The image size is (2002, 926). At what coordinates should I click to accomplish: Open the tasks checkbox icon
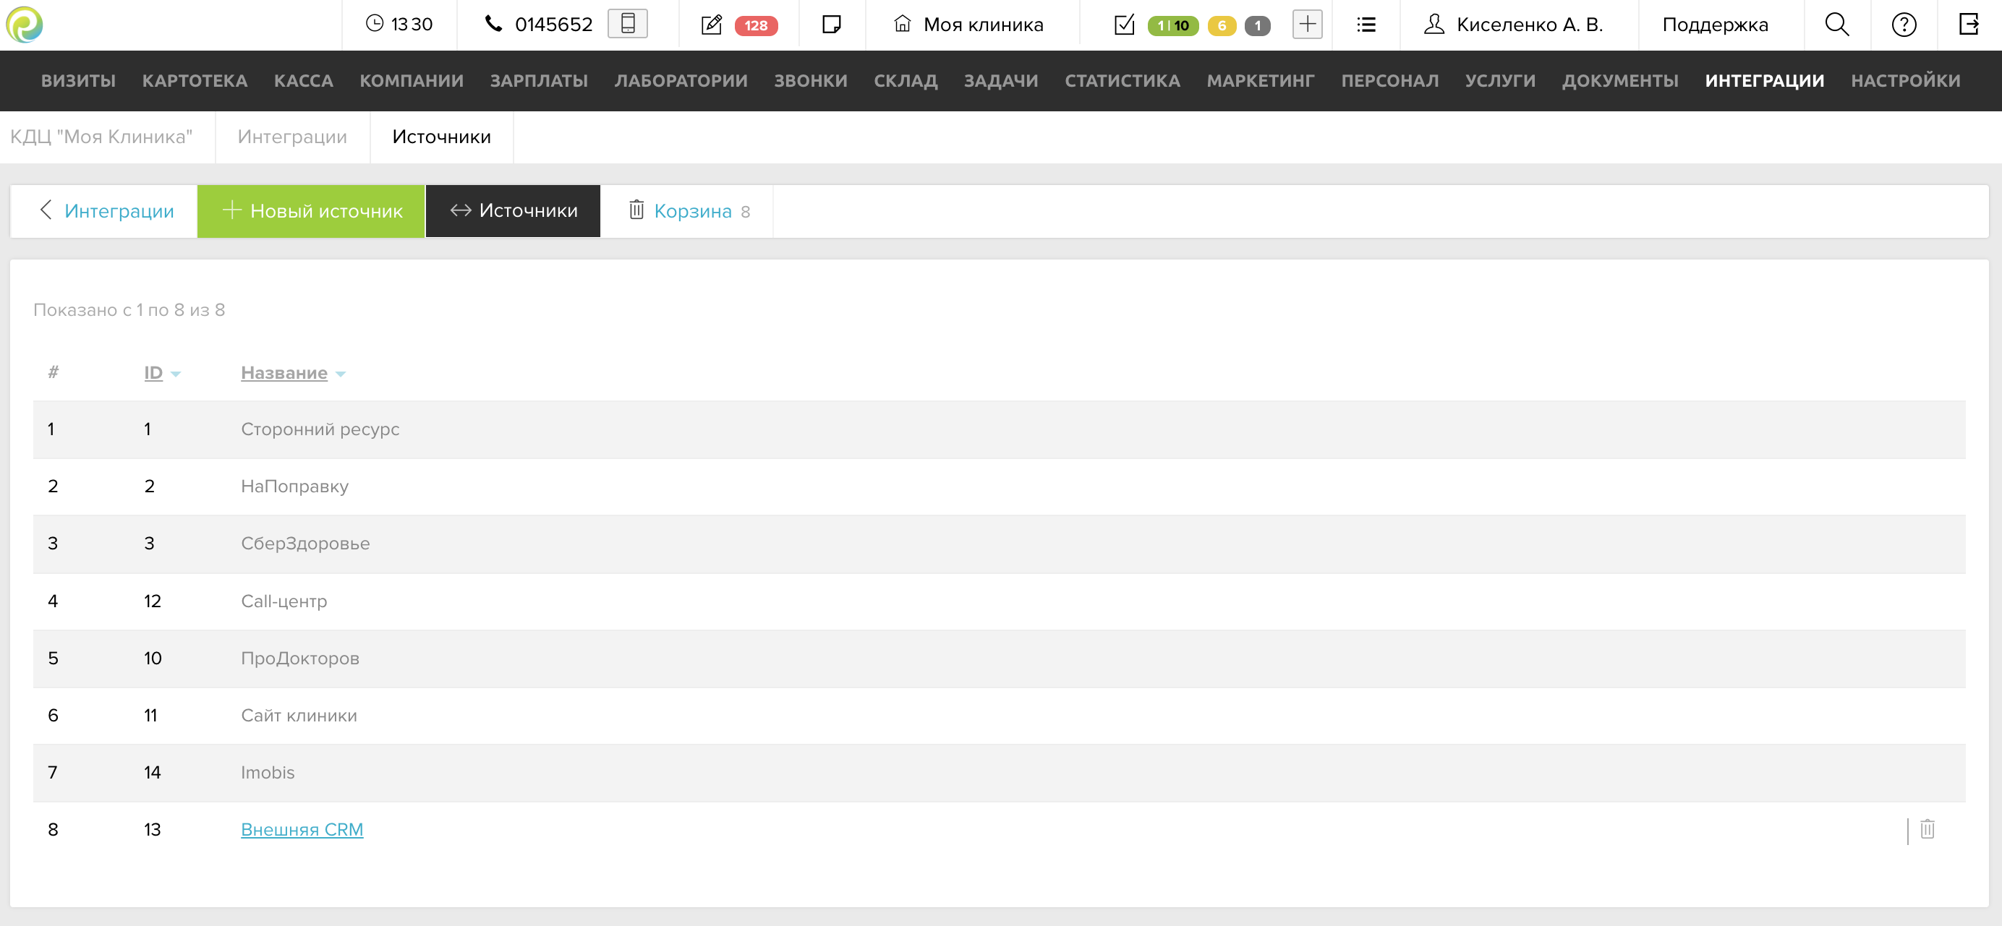1124,25
